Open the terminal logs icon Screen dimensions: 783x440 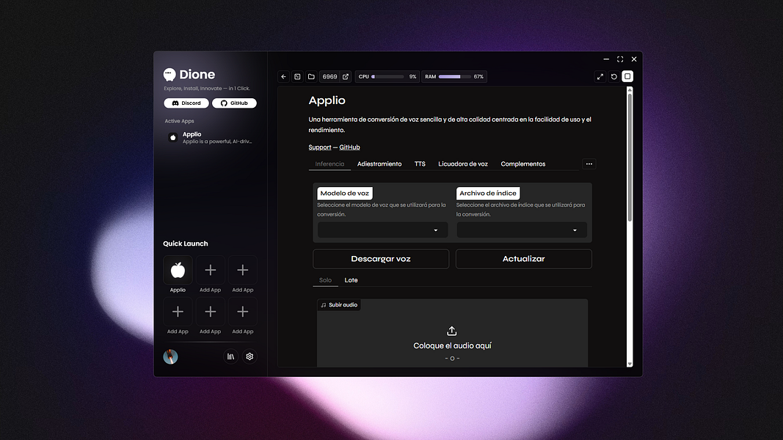click(x=298, y=77)
